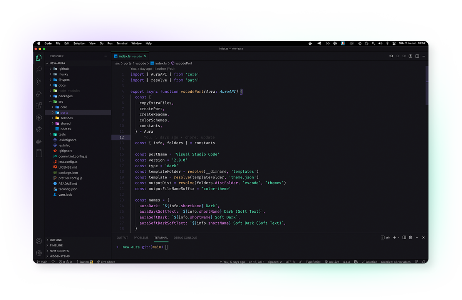462x300 pixels.
Task: Open the Manage gear icon
Action: point(39,253)
